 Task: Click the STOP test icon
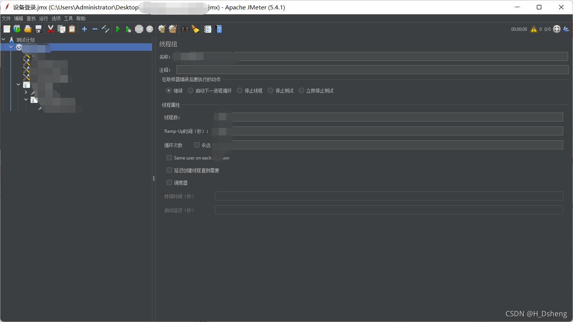(139, 29)
